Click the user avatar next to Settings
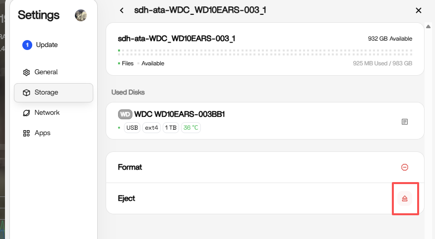The image size is (435, 239). pyautogui.click(x=81, y=15)
